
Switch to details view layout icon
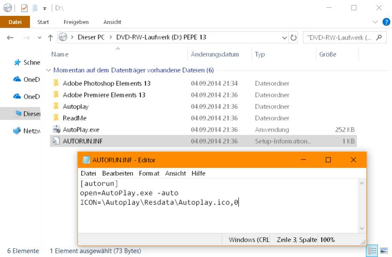372,251
